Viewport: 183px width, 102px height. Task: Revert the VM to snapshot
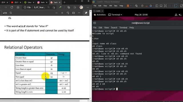click(x=147, y=6)
